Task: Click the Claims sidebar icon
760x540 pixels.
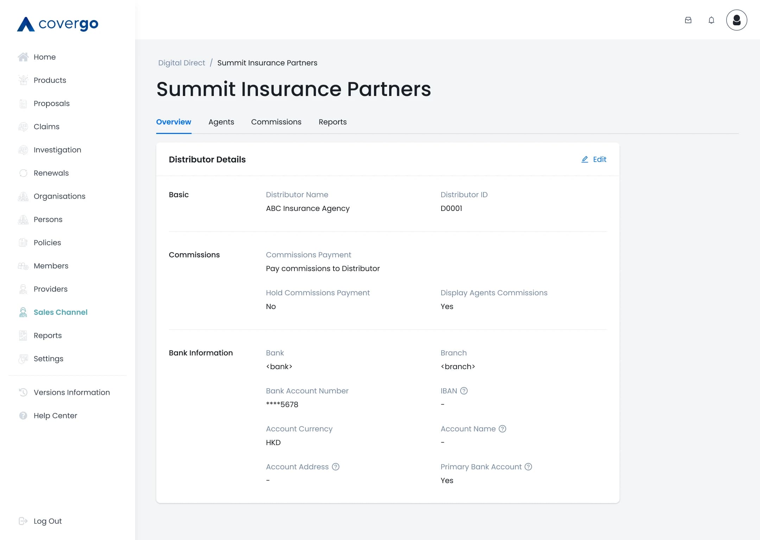Action: pos(23,127)
